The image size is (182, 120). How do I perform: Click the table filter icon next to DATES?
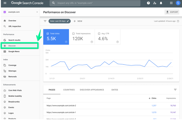tap(175, 90)
